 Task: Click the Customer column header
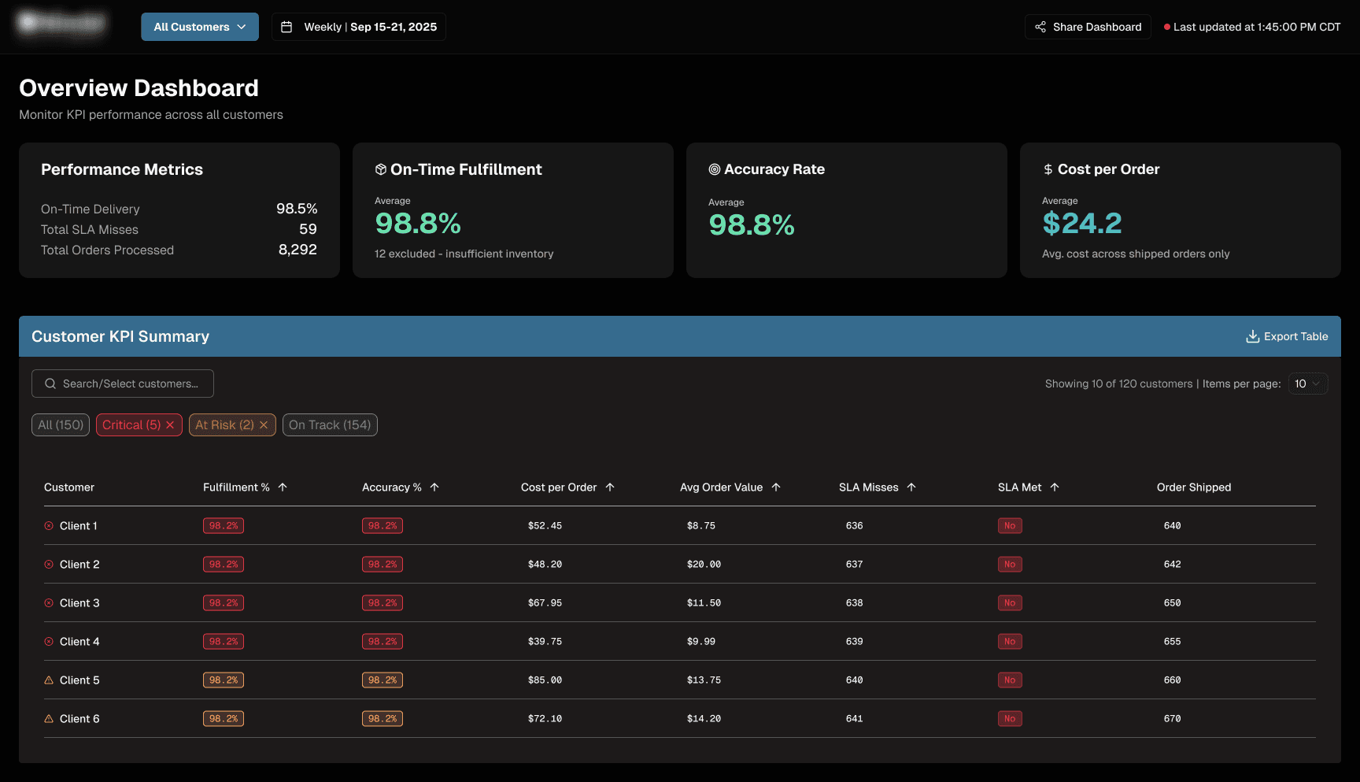point(69,487)
